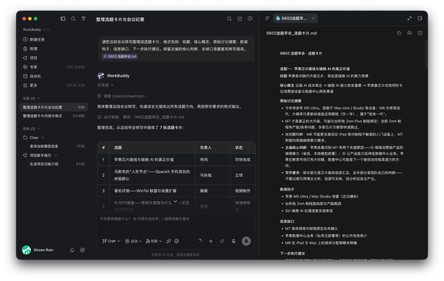Screen dimensions: 444x281
Task: Open search in the sidebar header
Action: click(73, 19)
